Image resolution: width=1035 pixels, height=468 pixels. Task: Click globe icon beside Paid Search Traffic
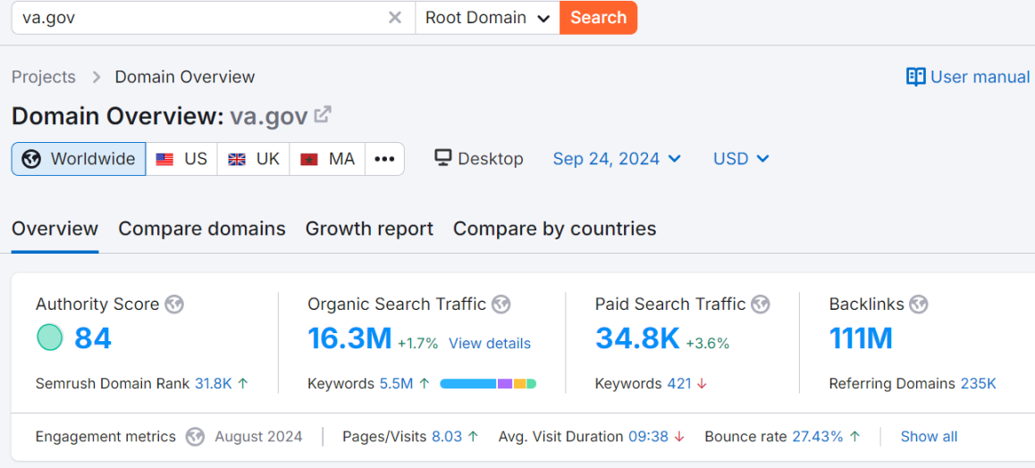(x=761, y=305)
